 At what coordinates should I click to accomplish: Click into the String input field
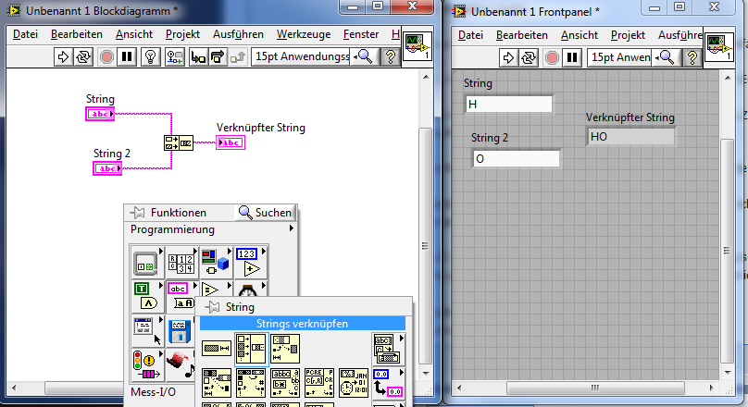click(509, 105)
